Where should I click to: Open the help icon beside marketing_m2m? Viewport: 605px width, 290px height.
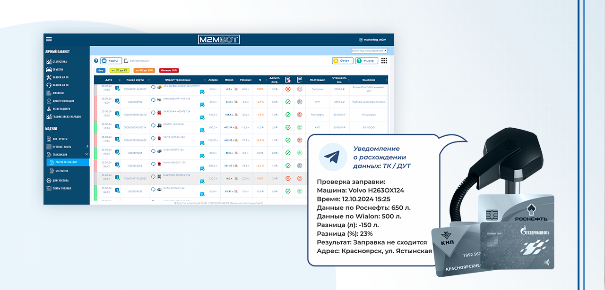(x=361, y=40)
